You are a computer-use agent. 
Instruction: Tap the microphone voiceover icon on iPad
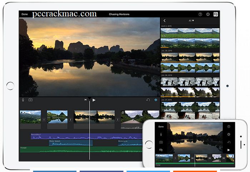(24, 100)
